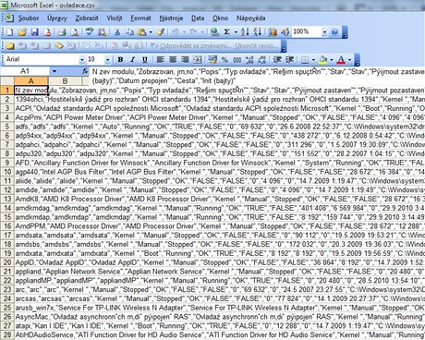This screenshot has width=425, height=340.
Task: Expand the Arial font name dropdown
Action: click(x=82, y=59)
